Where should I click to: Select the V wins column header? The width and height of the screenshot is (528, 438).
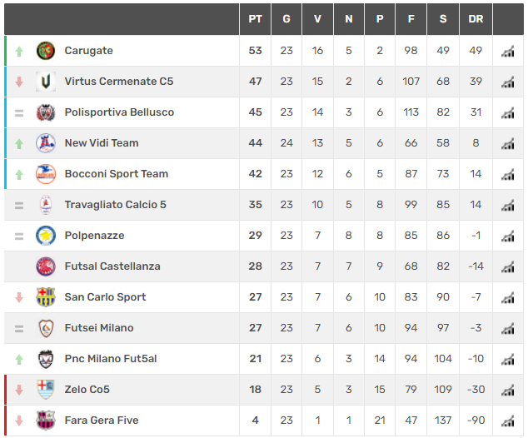[317, 19]
